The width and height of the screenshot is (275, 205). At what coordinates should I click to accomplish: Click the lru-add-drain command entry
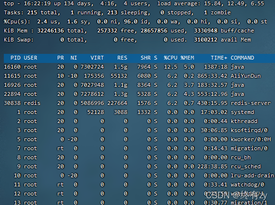tap(252, 175)
